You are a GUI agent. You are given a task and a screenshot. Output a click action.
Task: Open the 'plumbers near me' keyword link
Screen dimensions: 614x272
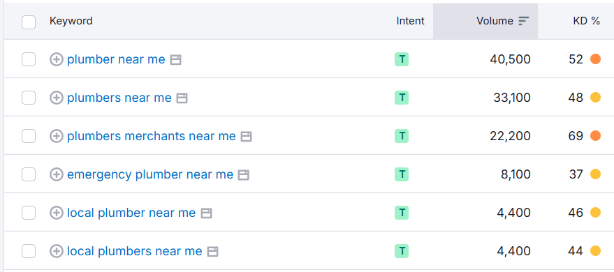tap(119, 98)
